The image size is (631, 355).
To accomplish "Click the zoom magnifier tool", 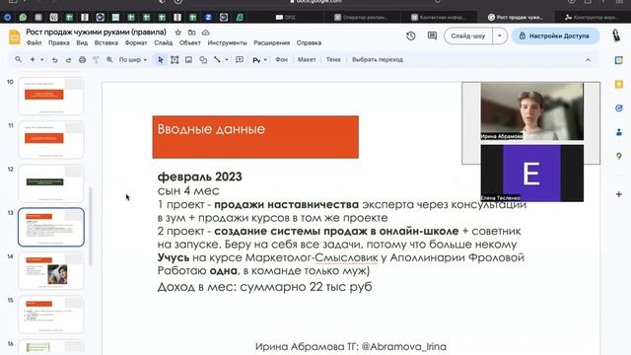I will tap(109, 60).
